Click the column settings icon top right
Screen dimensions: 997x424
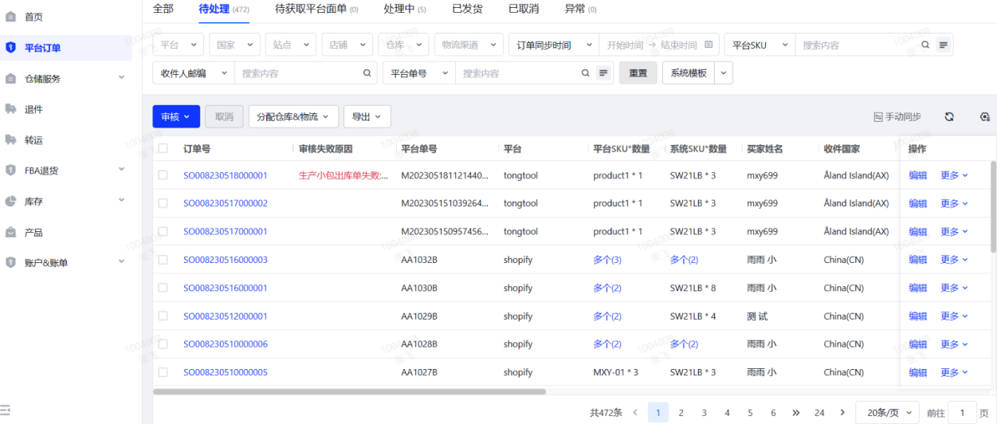(985, 116)
